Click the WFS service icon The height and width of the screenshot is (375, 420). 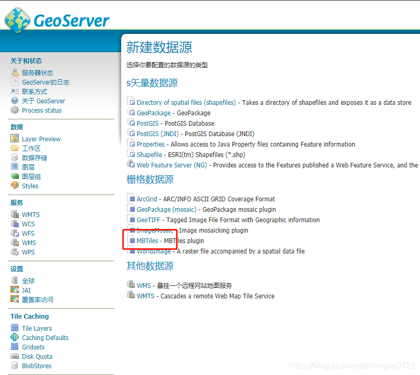point(15,233)
